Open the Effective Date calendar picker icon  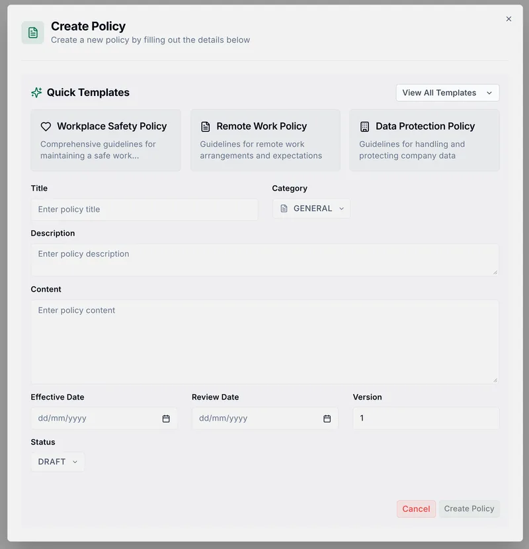[x=166, y=419]
